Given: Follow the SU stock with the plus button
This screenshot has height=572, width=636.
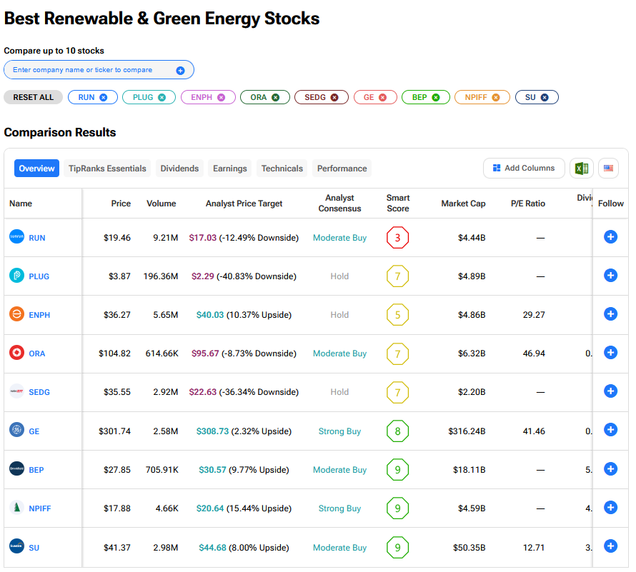Looking at the screenshot, I should pyautogui.click(x=610, y=546).
